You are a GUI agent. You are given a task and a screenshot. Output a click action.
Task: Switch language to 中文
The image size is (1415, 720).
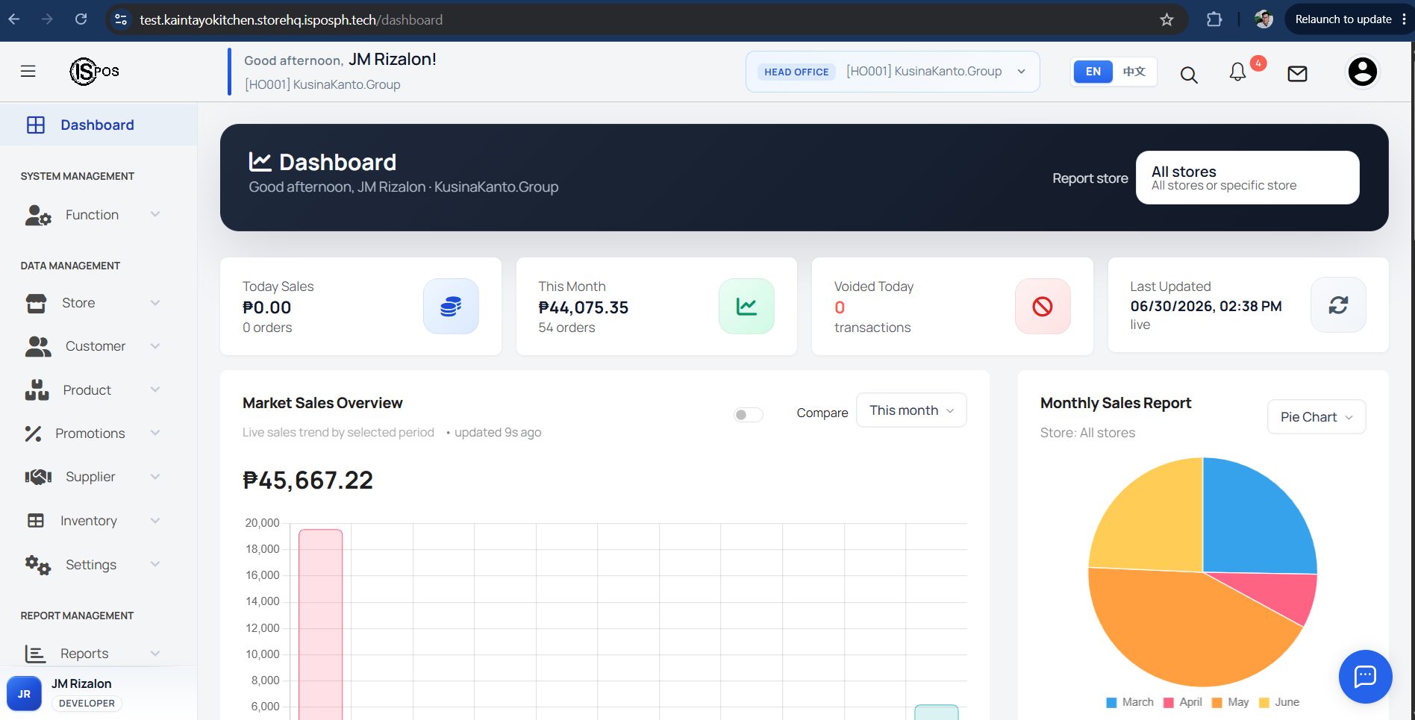click(x=1134, y=72)
